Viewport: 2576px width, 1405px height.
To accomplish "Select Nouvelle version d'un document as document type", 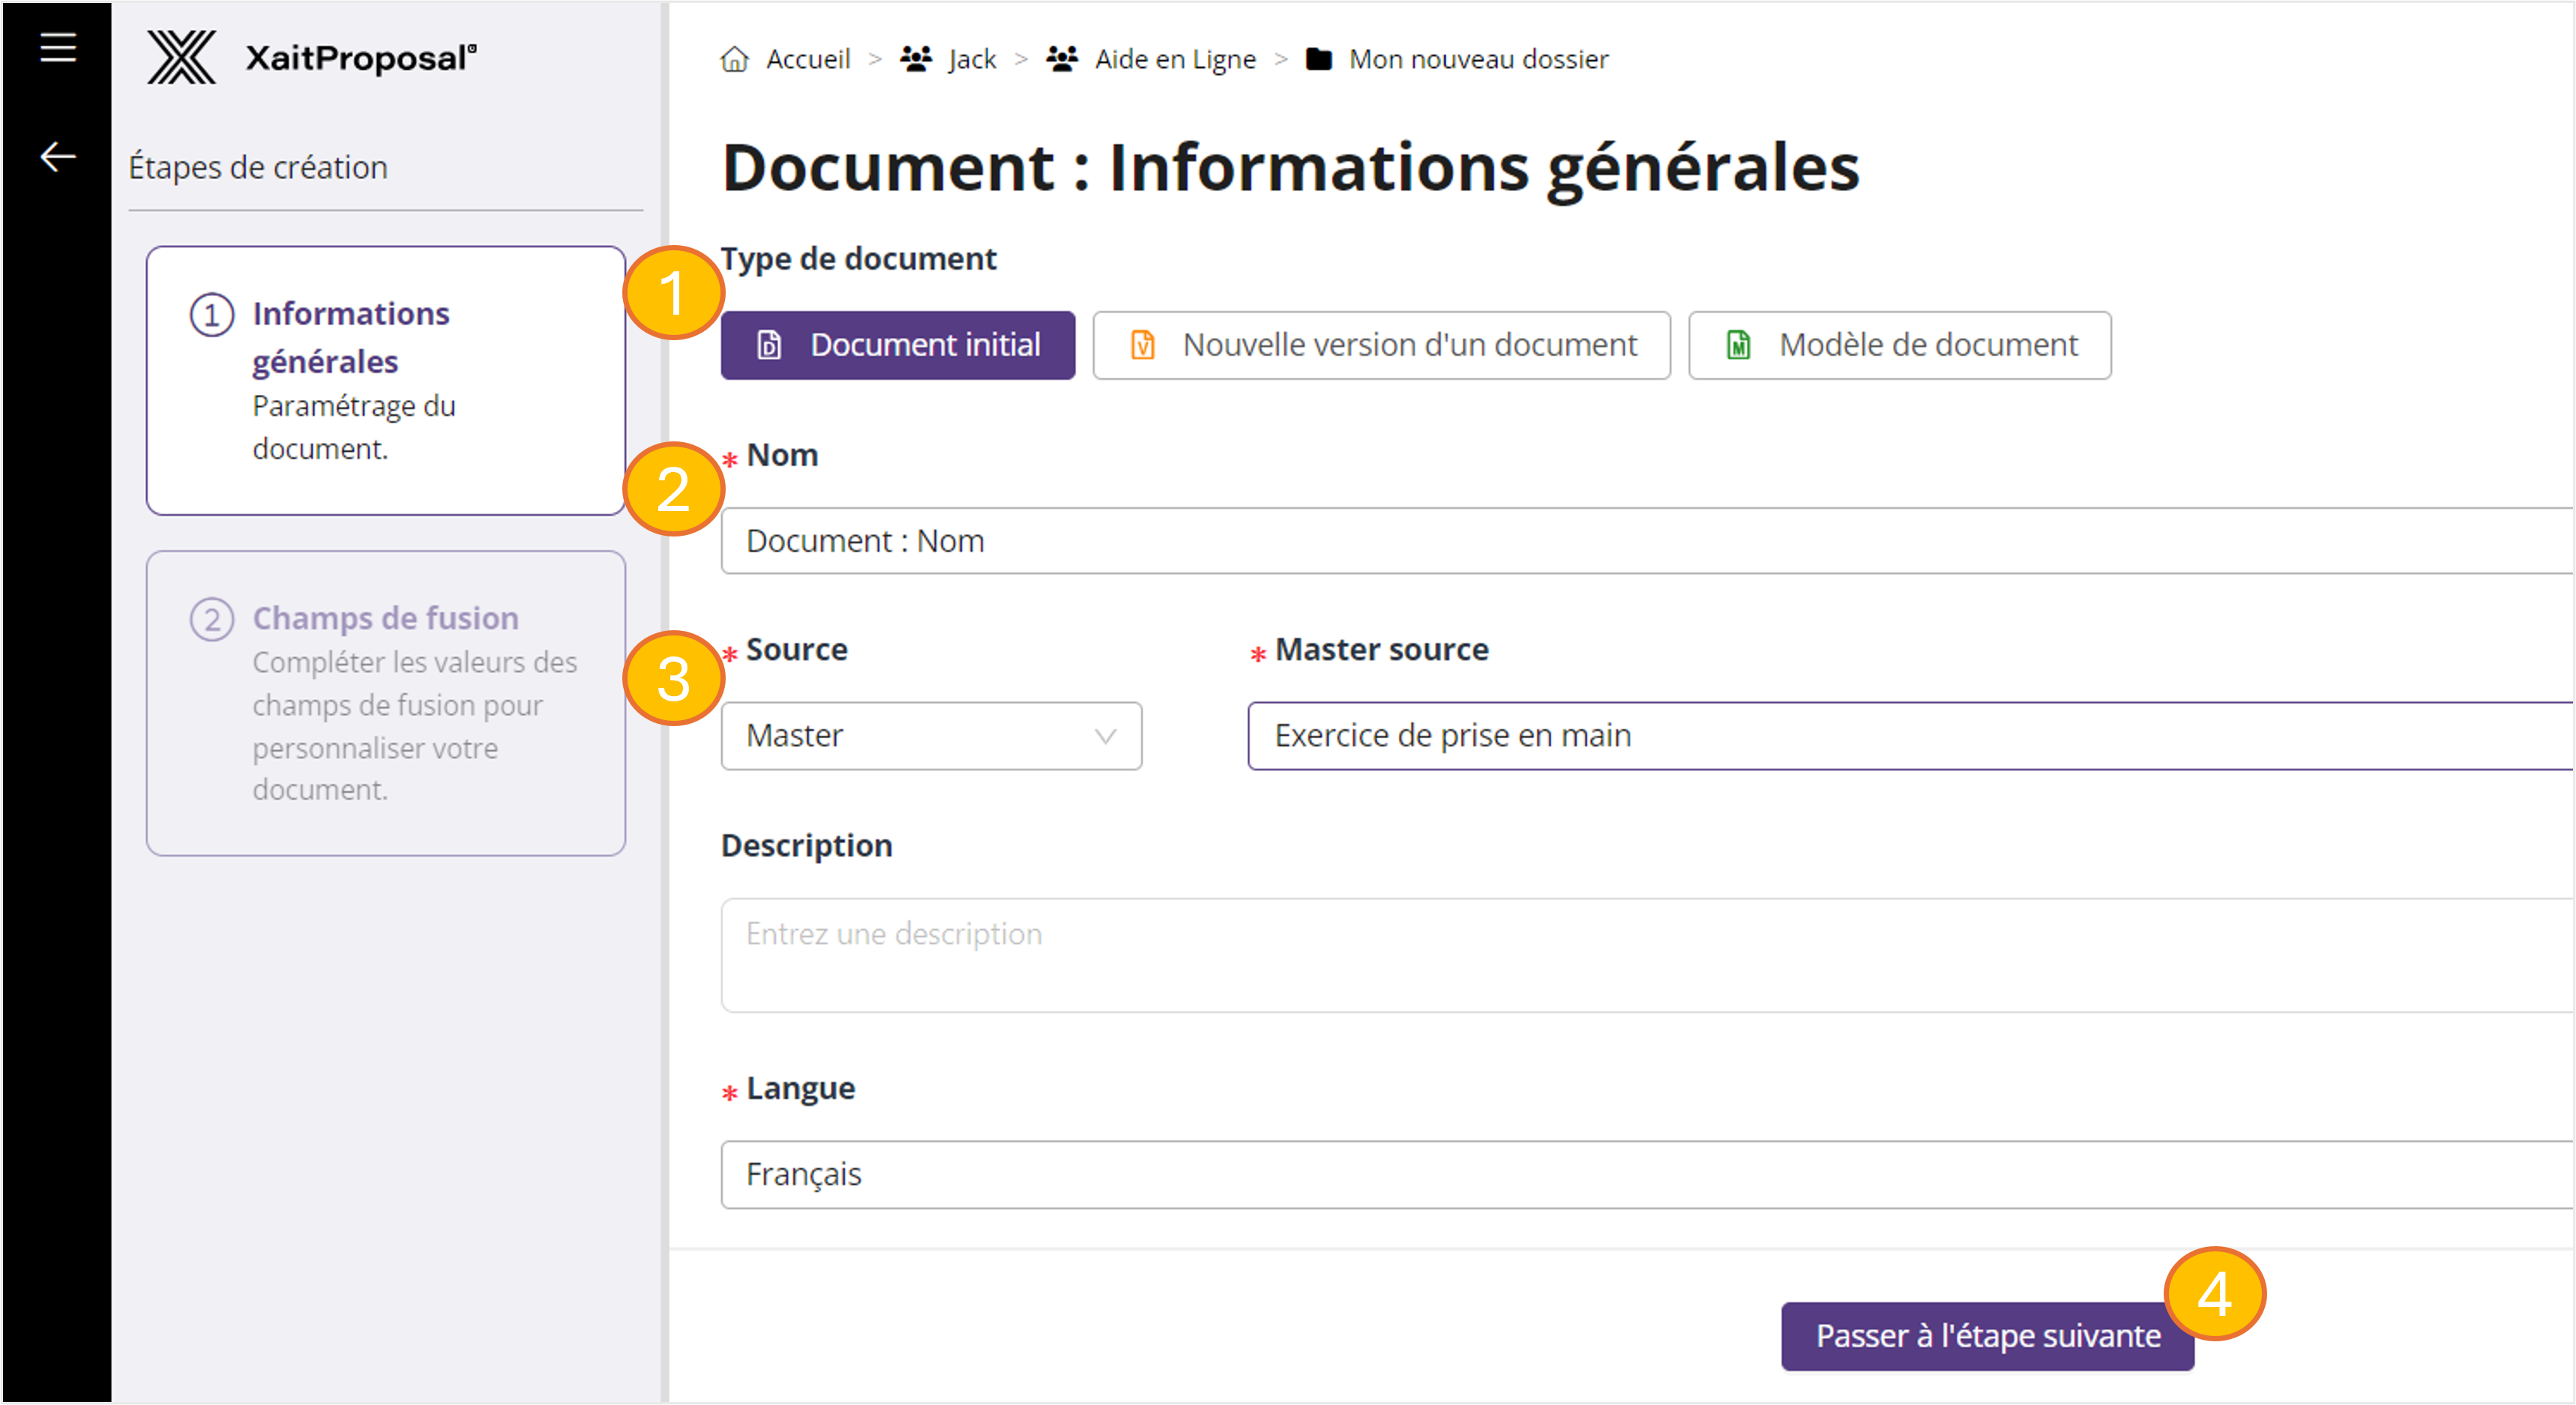I will click(1382, 345).
